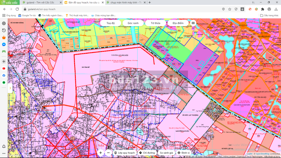Click the 'XÃ ĐỨC LẬP THƯỢNG' map label
The width and height of the screenshot is (281, 158).
click(x=190, y=115)
